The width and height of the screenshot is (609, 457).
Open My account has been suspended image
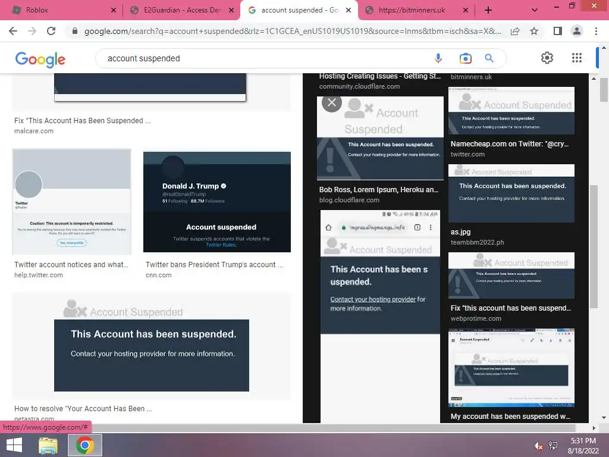click(511, 368)
